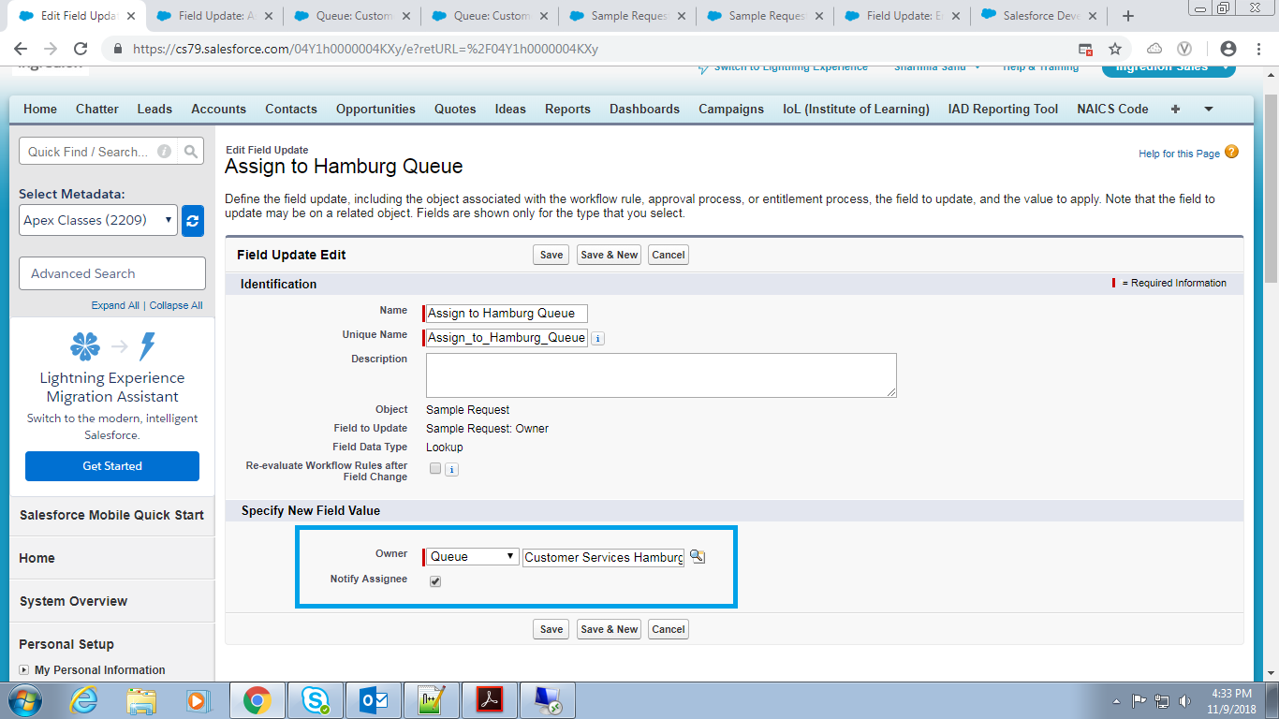Click the browser back arrow

[21, 49]
